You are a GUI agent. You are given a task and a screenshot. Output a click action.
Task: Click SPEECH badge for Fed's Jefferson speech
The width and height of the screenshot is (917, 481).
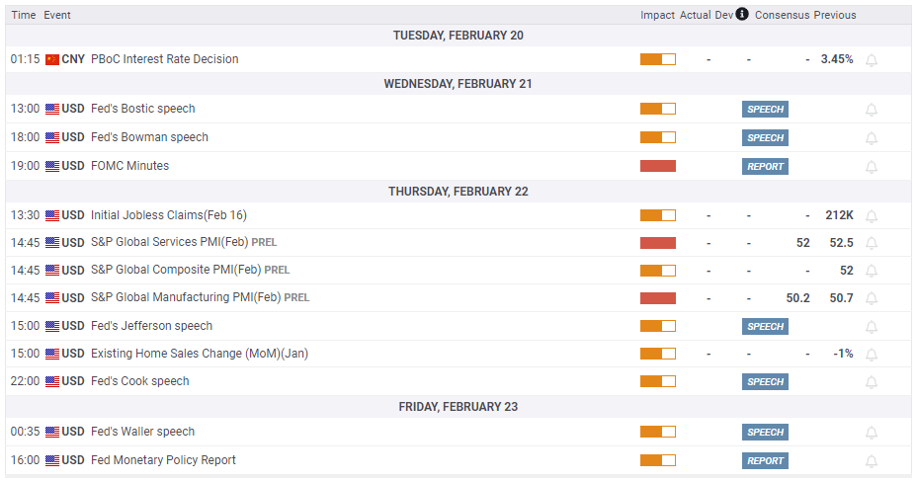(765, 327)
